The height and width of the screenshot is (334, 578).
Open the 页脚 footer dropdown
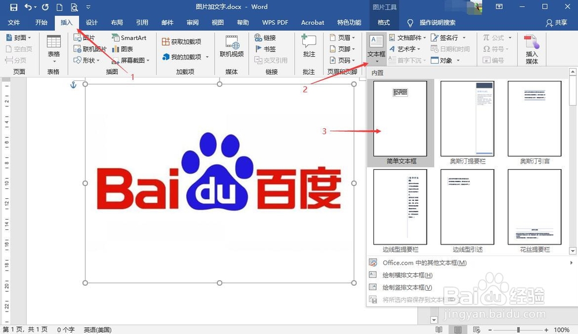point(342,49)
